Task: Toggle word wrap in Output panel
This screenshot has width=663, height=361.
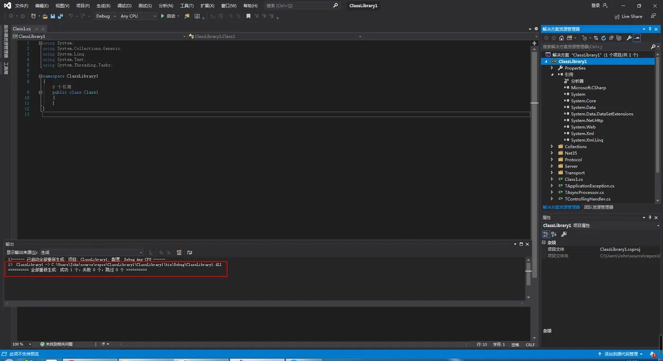Action: click(x=189, y=252)
